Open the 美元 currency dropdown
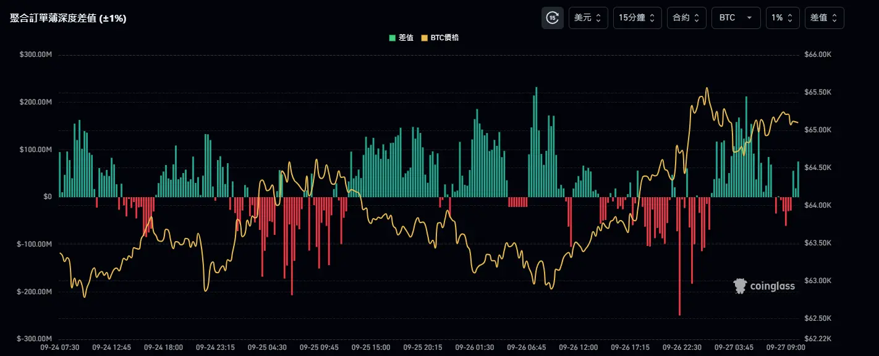 pyautogui.click(x=588, y=18)
